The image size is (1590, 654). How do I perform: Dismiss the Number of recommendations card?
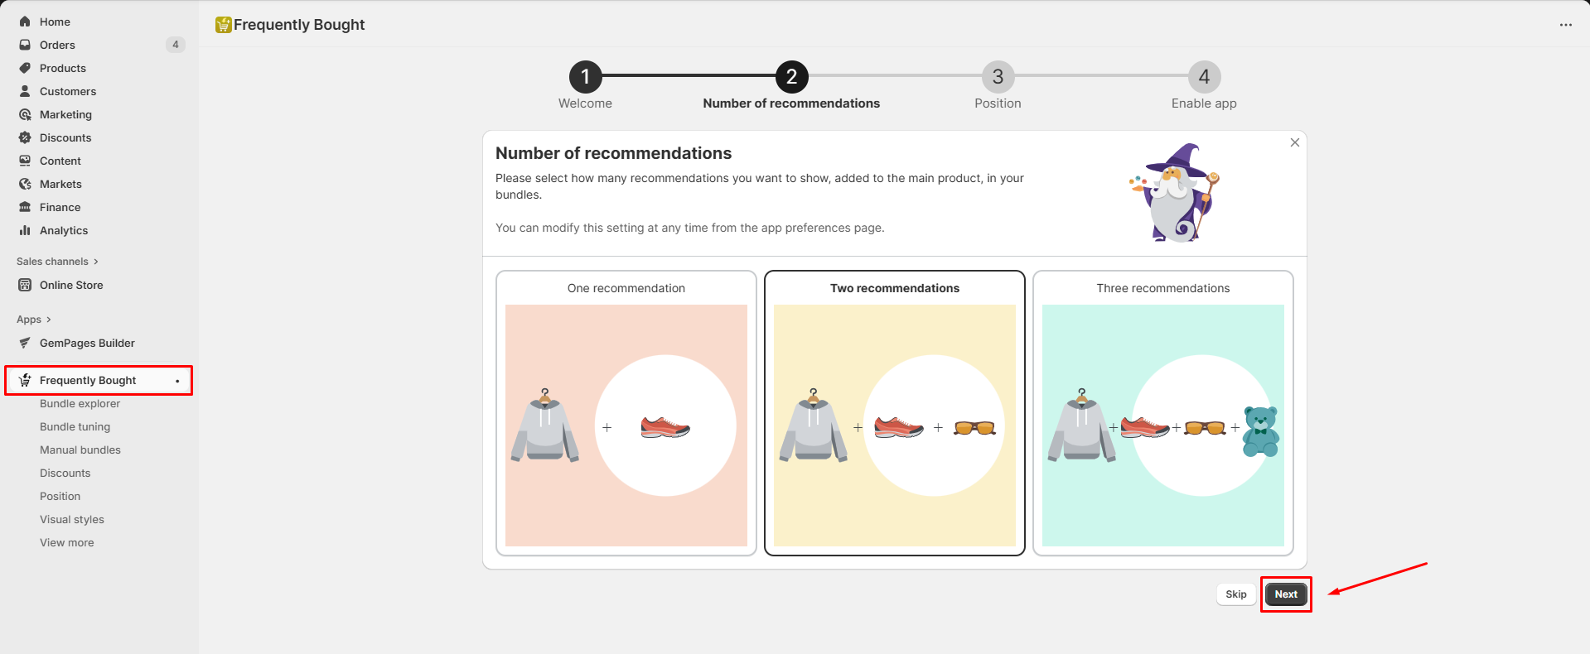click(1294, 143)
